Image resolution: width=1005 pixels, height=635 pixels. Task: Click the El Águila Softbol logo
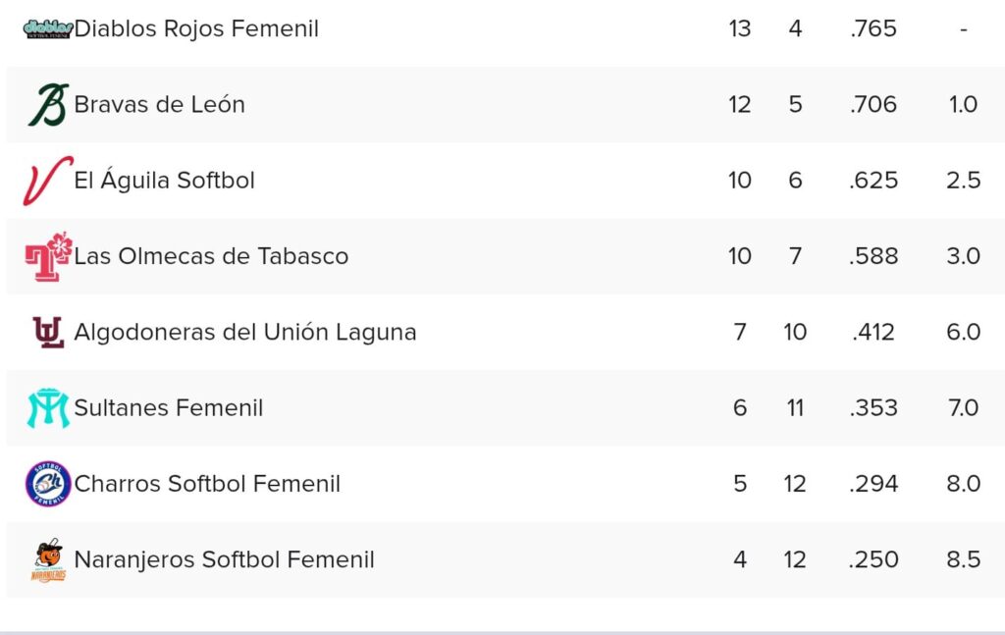pos(48,181)
